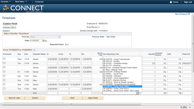This screenshot has width=194, height=109.
Task: Open the Favorites dropdown menu
Action: click(x=5, y=2)
